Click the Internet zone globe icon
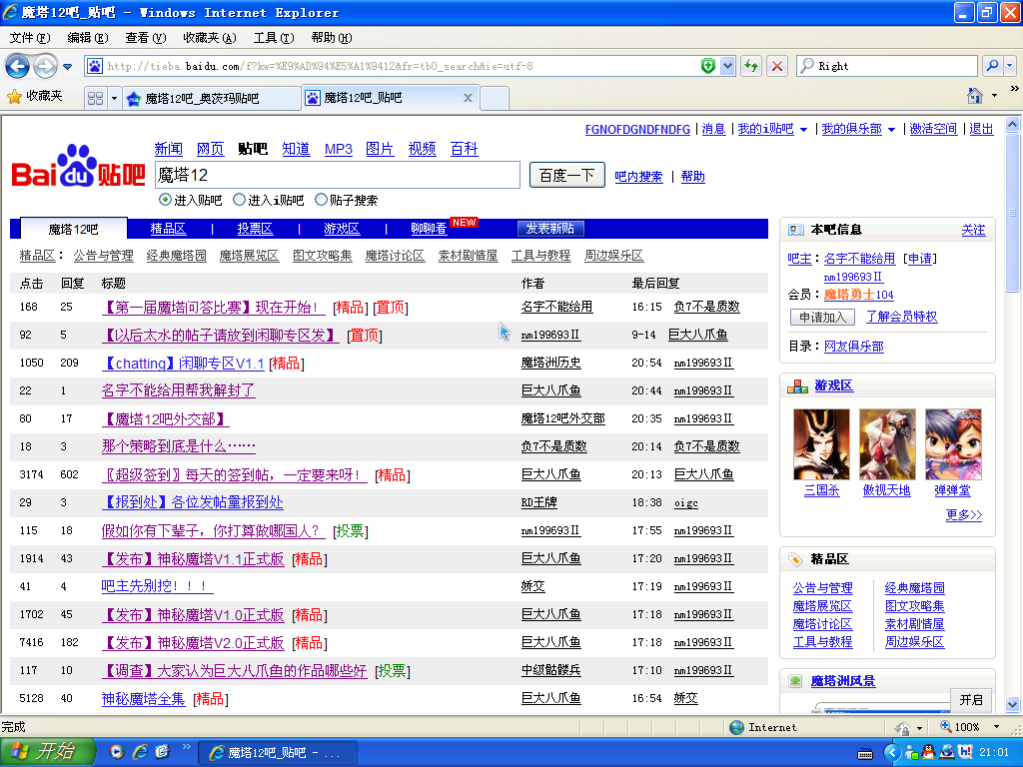 (736, 727)
